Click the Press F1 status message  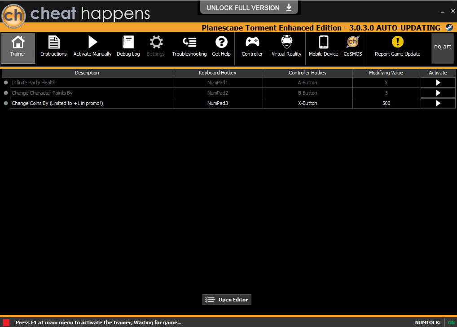98,323
